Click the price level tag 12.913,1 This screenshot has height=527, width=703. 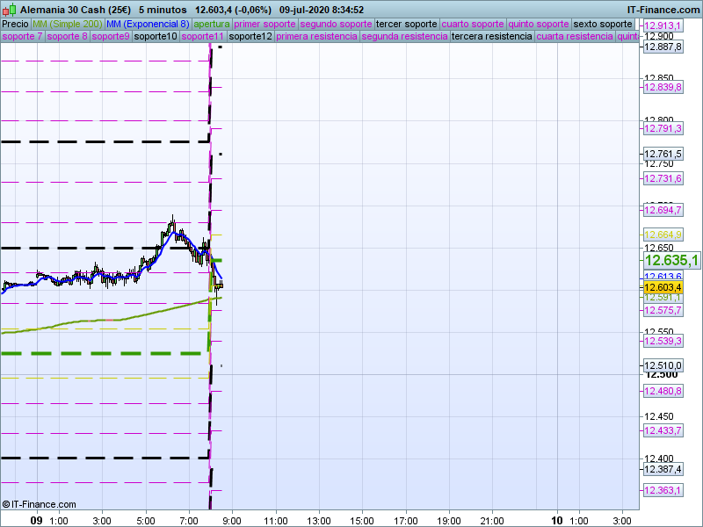tap(663, 25)
